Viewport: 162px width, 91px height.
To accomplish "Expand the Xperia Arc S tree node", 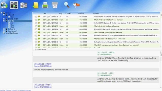I will coord(4,31).
